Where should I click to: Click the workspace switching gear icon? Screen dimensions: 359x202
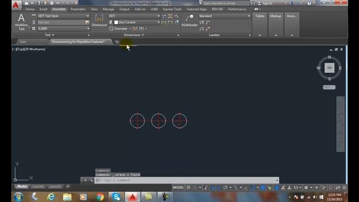(306, 187)
